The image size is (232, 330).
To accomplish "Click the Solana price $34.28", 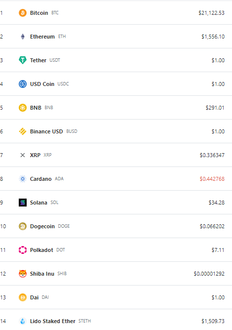I will (216, 203).
